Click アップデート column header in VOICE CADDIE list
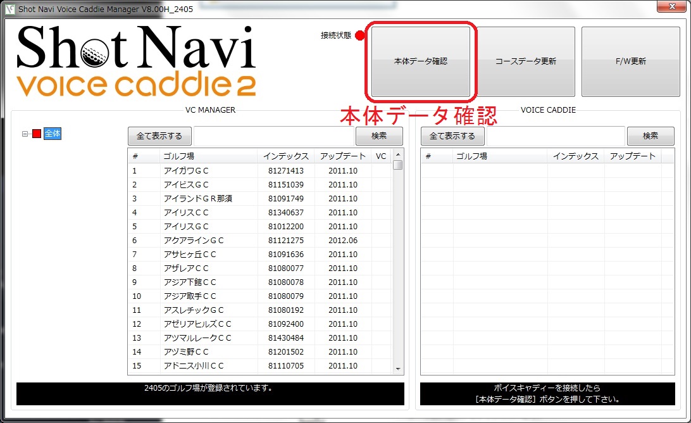This screenshot has height=423, width=691. 632,156
